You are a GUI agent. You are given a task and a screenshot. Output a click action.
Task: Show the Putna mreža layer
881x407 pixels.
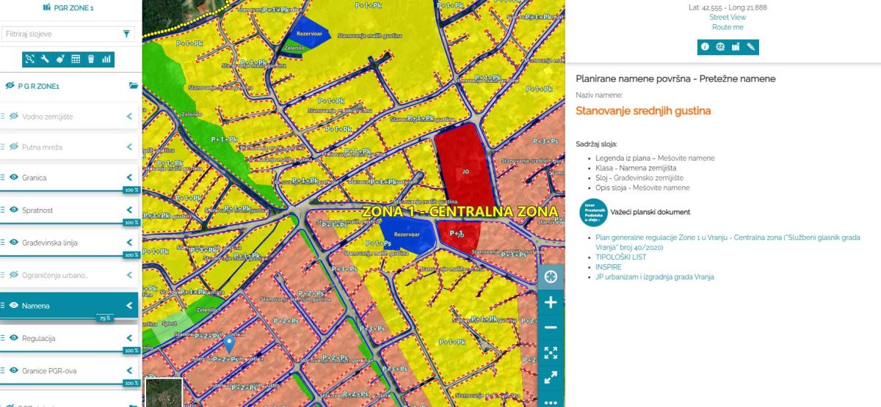click(14, 147)
